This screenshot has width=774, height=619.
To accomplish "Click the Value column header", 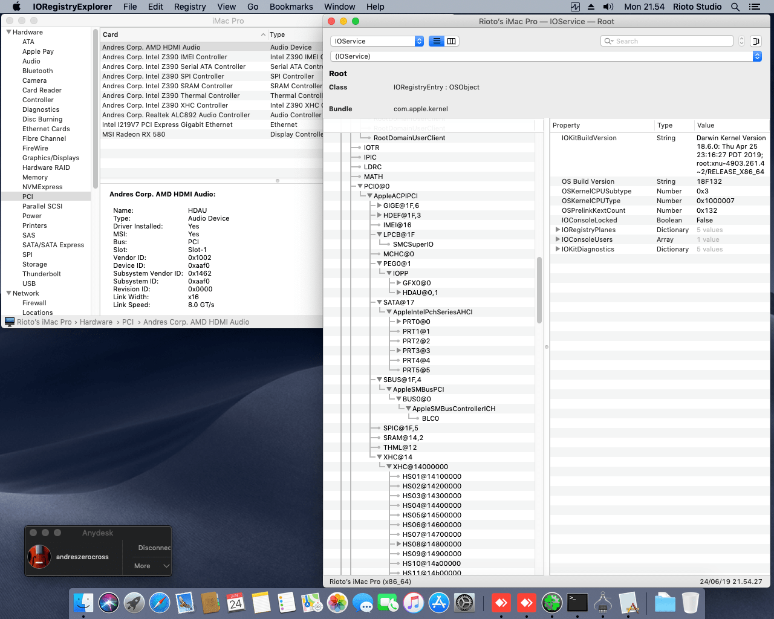I will [x=732, y=125].
